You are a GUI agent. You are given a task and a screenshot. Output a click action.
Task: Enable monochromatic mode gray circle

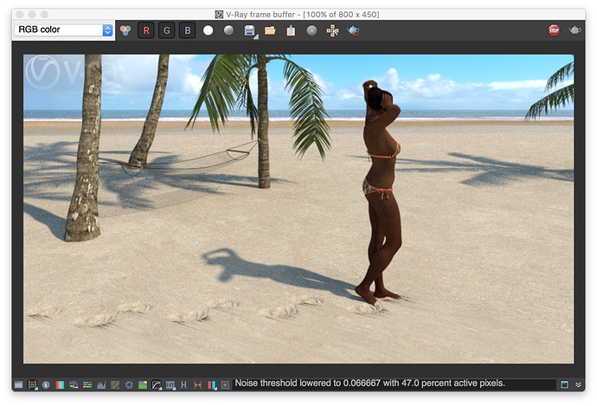click(228, 30)
